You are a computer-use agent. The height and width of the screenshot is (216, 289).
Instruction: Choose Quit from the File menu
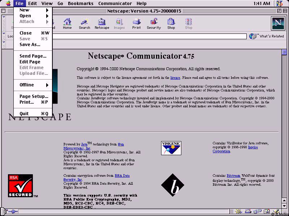[33, 114]
